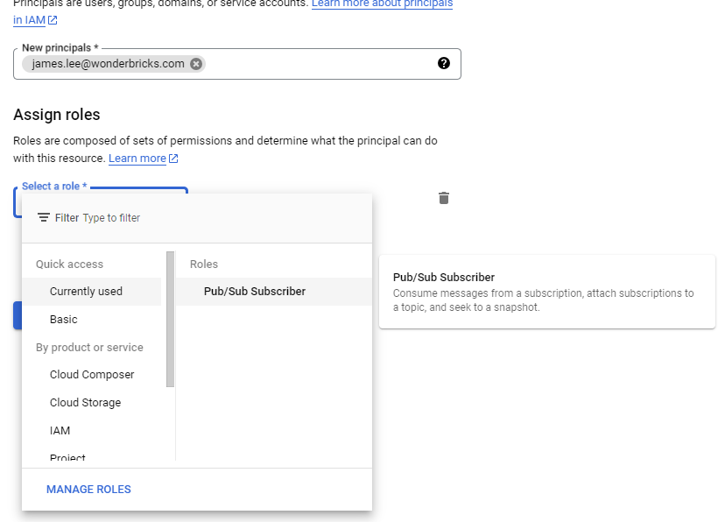Click the Pub/Sub Subscriber description heading
725x522 pixels.
444,277
